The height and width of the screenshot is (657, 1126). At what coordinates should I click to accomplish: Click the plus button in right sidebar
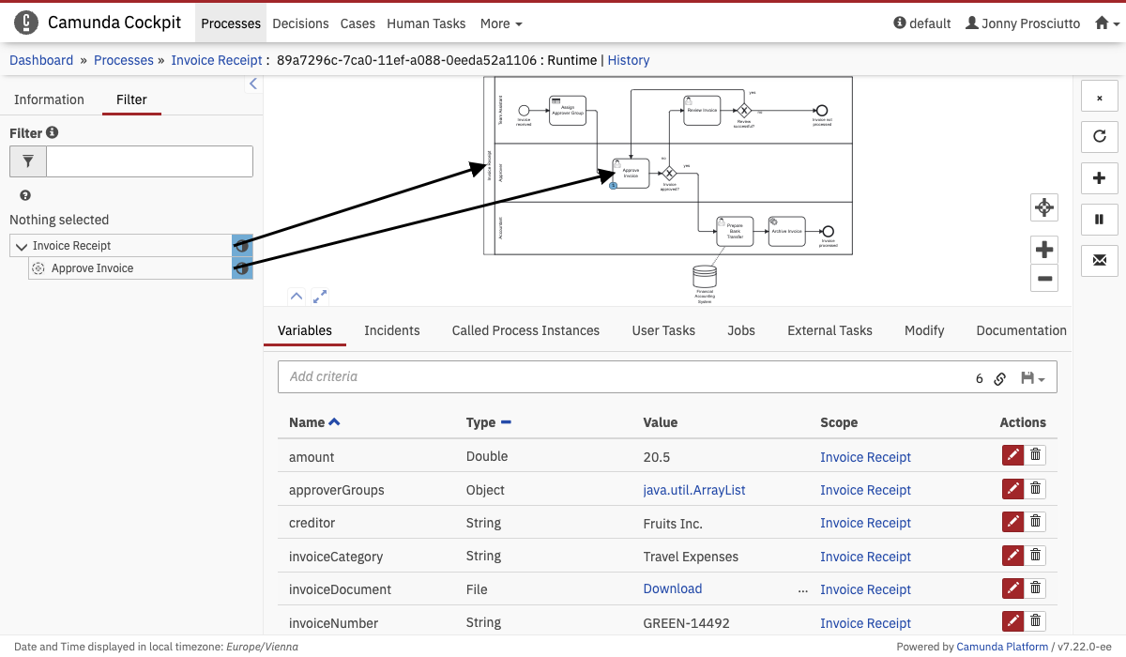[x=1099, y=177]
